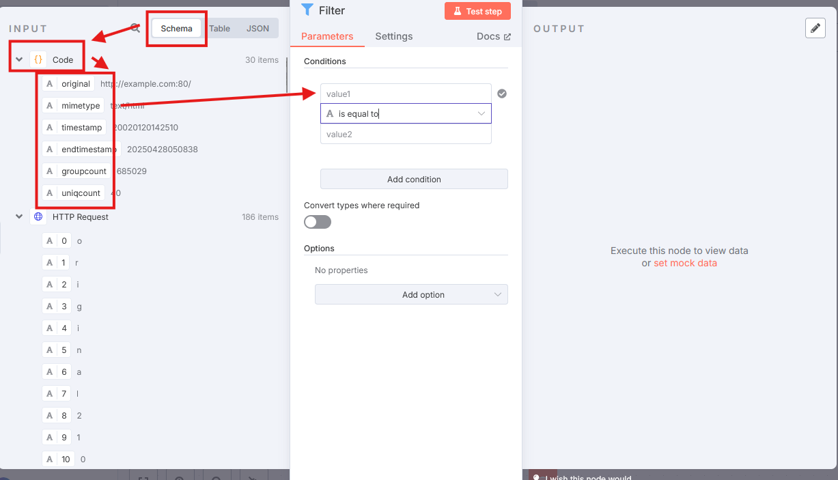Toggle Convert types where required switch

click(318, 222)
